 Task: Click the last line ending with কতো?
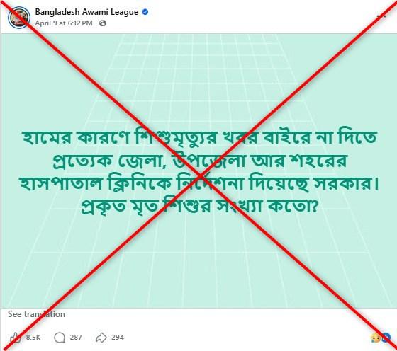click(x=199, y=207)
